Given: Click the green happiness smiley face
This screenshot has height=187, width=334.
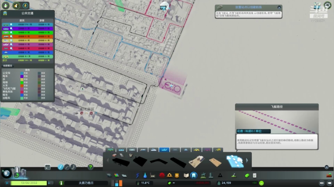Looking at the screenshot, I should [261, 183].
